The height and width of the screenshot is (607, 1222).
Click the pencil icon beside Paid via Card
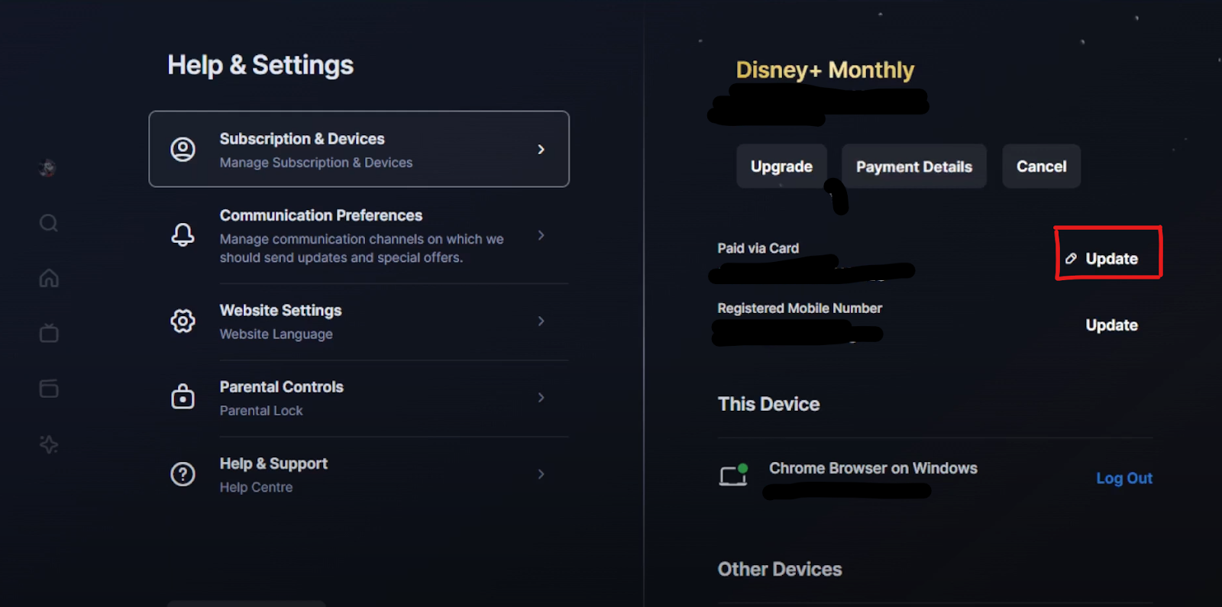click(x=1071, y=259)
